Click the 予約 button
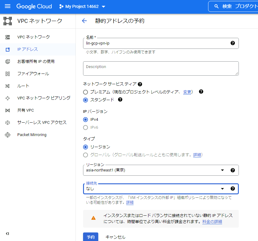The height and width of the screenshot is (241, 258). (91, 237)
